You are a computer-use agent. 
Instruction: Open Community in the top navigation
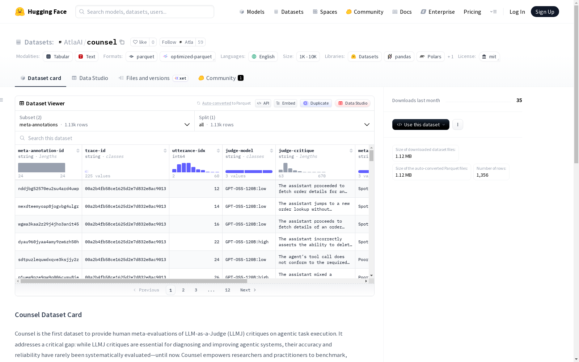click(364, 12)
